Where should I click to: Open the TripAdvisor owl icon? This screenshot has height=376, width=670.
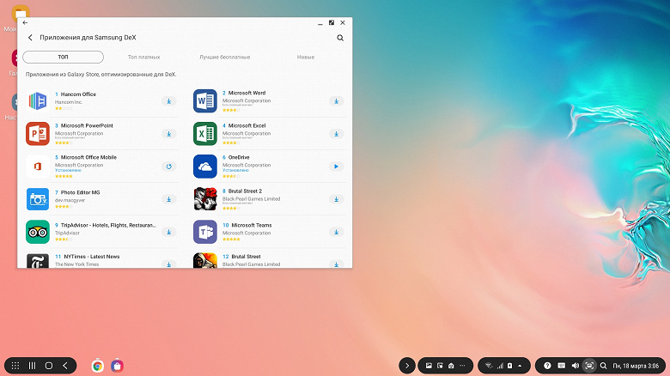pos(38,232)
